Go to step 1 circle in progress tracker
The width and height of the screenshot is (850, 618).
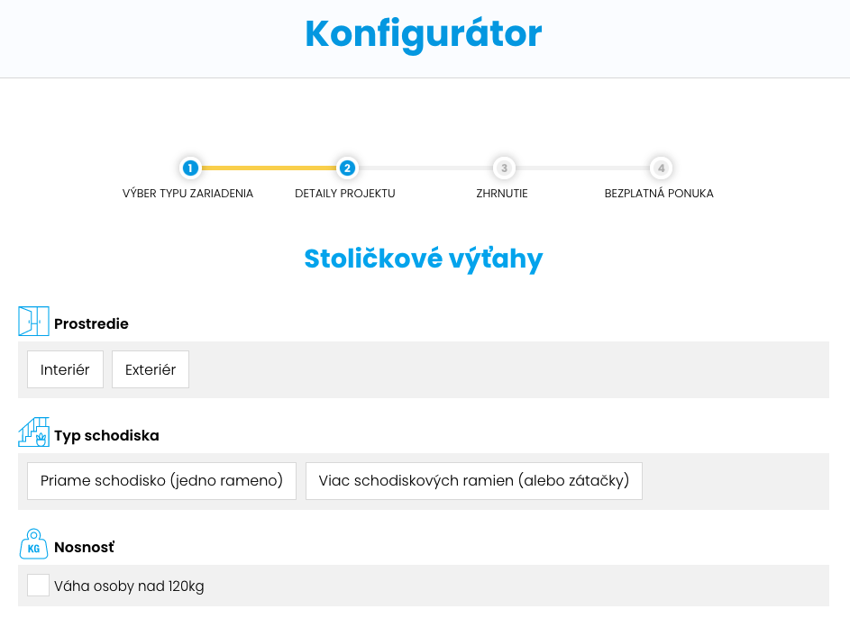click(189, 168)
